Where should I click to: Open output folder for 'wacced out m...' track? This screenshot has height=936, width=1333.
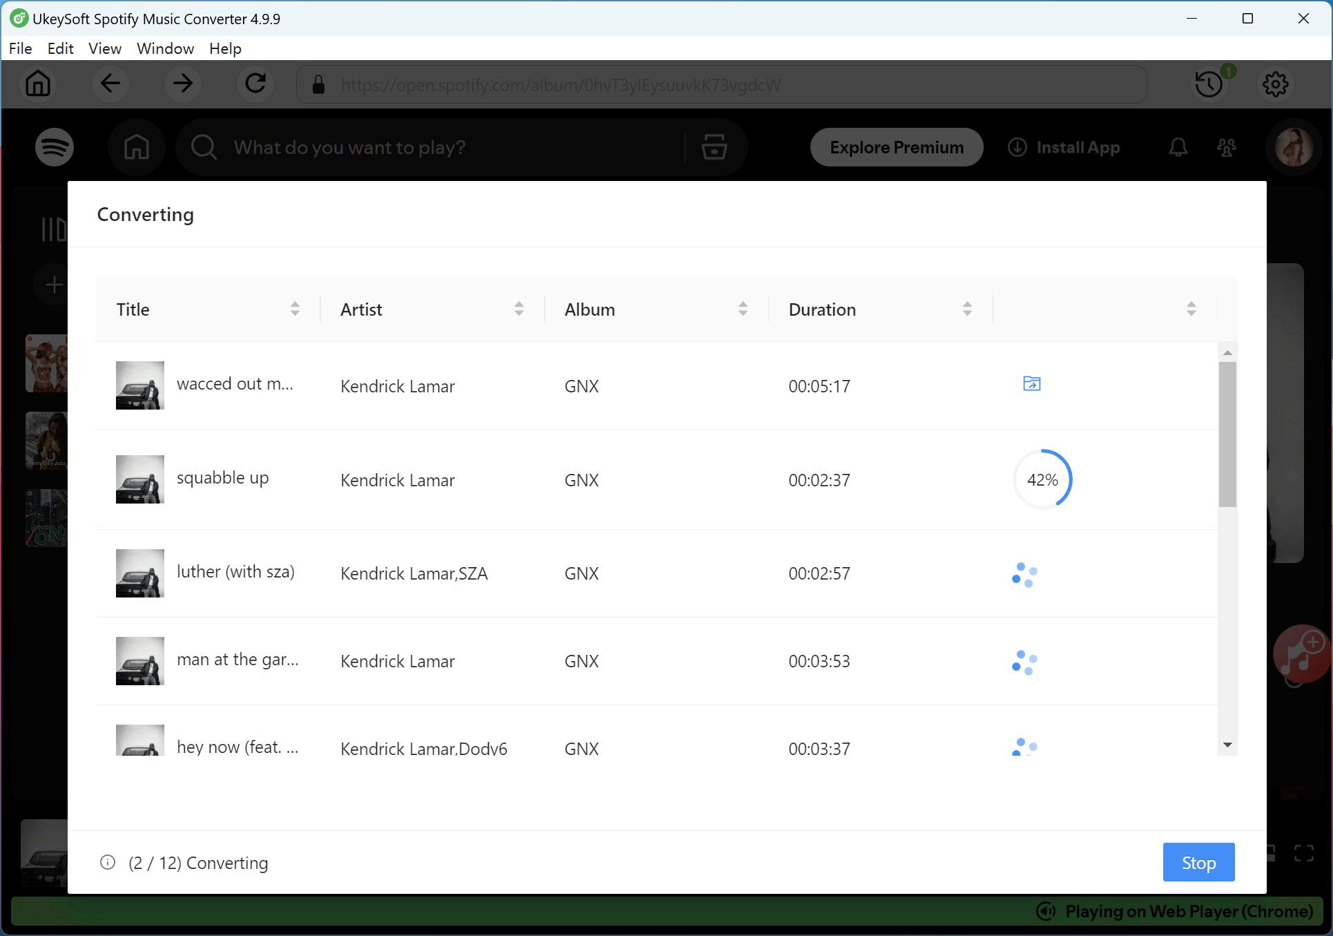pos(1031,384)
